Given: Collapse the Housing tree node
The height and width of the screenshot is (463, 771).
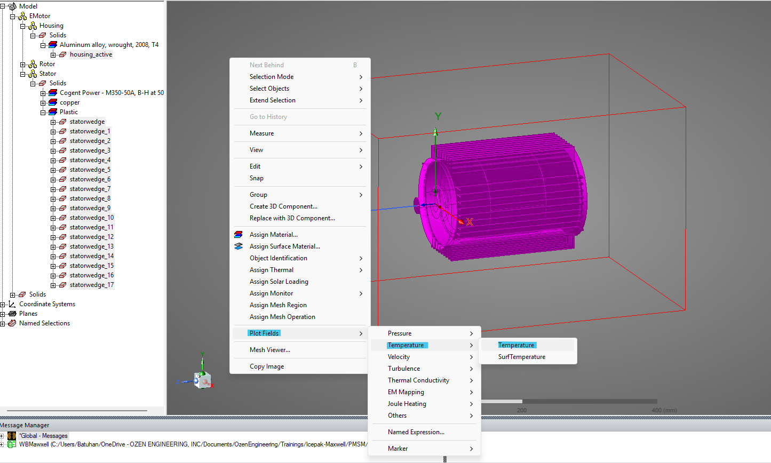Looking at the screenshot, I should [x=22, y=26].
